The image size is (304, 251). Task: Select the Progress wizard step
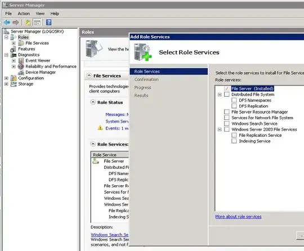tap(142, 88)
